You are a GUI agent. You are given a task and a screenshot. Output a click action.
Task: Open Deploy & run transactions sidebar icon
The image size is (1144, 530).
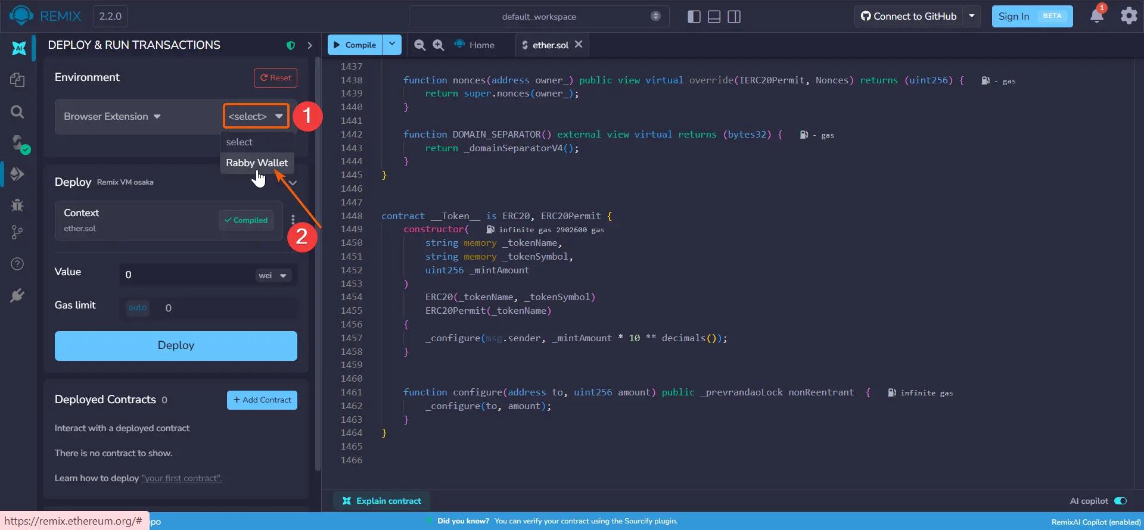[17, 174]
